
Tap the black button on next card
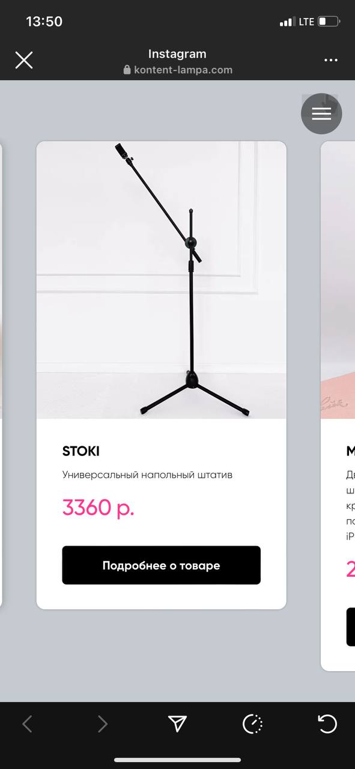coord(351,627)
